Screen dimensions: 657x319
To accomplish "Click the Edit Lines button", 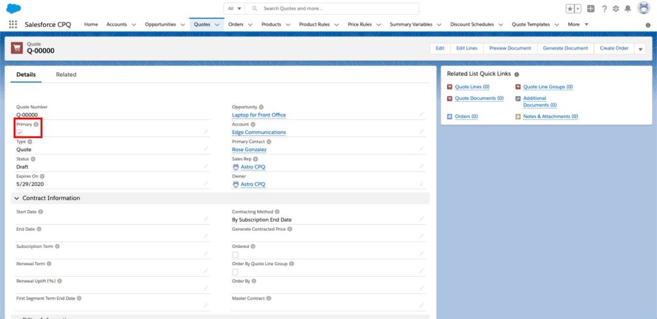I will 467,48.
